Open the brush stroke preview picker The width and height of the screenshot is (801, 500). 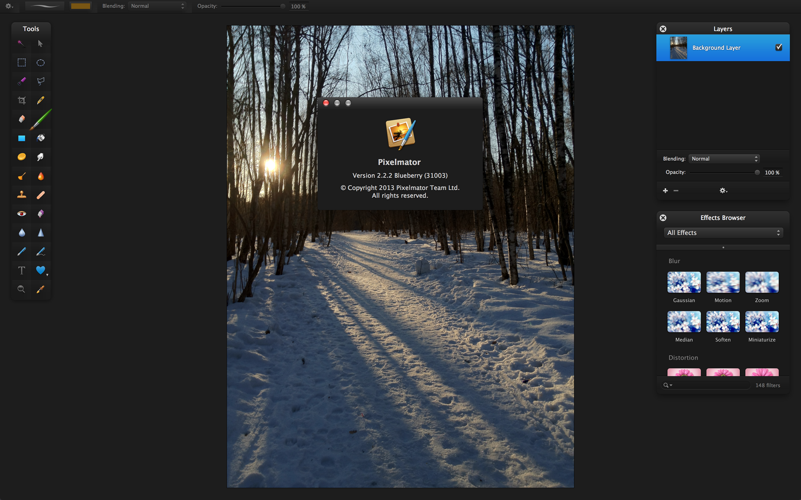(x=45, y=6)
